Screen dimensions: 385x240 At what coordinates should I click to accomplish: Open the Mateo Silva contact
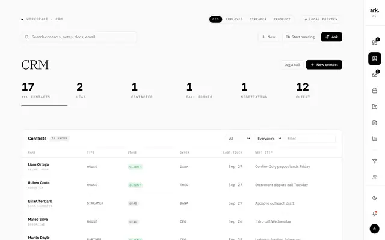click(38, 220)
